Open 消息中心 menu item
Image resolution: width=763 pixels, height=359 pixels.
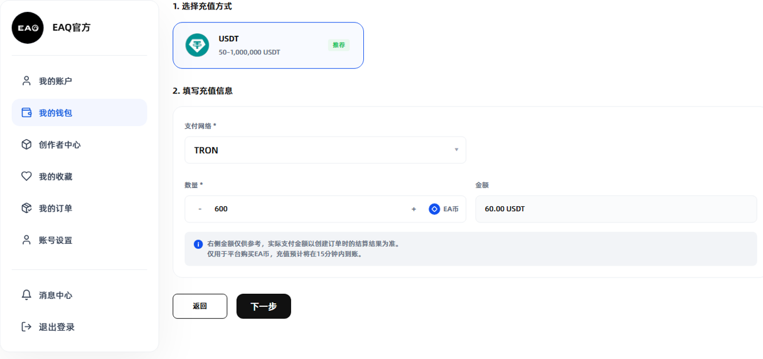[x=80, y=295]
